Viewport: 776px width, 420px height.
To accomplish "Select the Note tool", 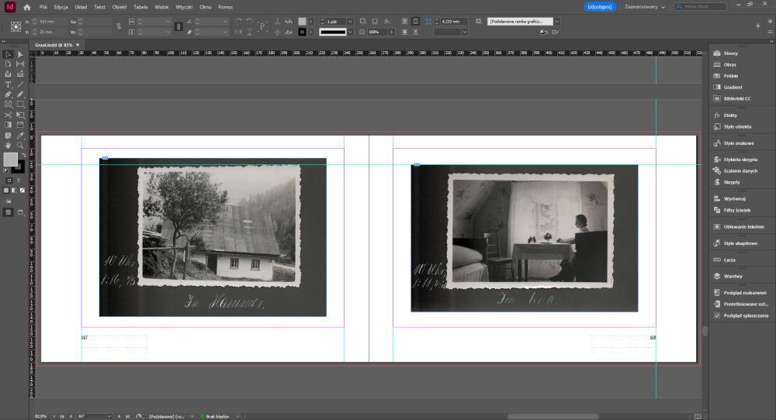I will click(x=8, y=136).
